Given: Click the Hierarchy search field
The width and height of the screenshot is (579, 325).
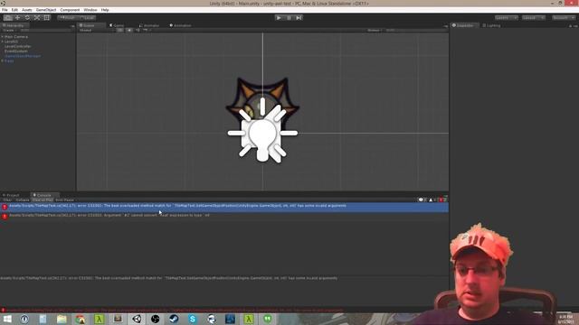Looking at the screenshot, I should click(44, 30).
